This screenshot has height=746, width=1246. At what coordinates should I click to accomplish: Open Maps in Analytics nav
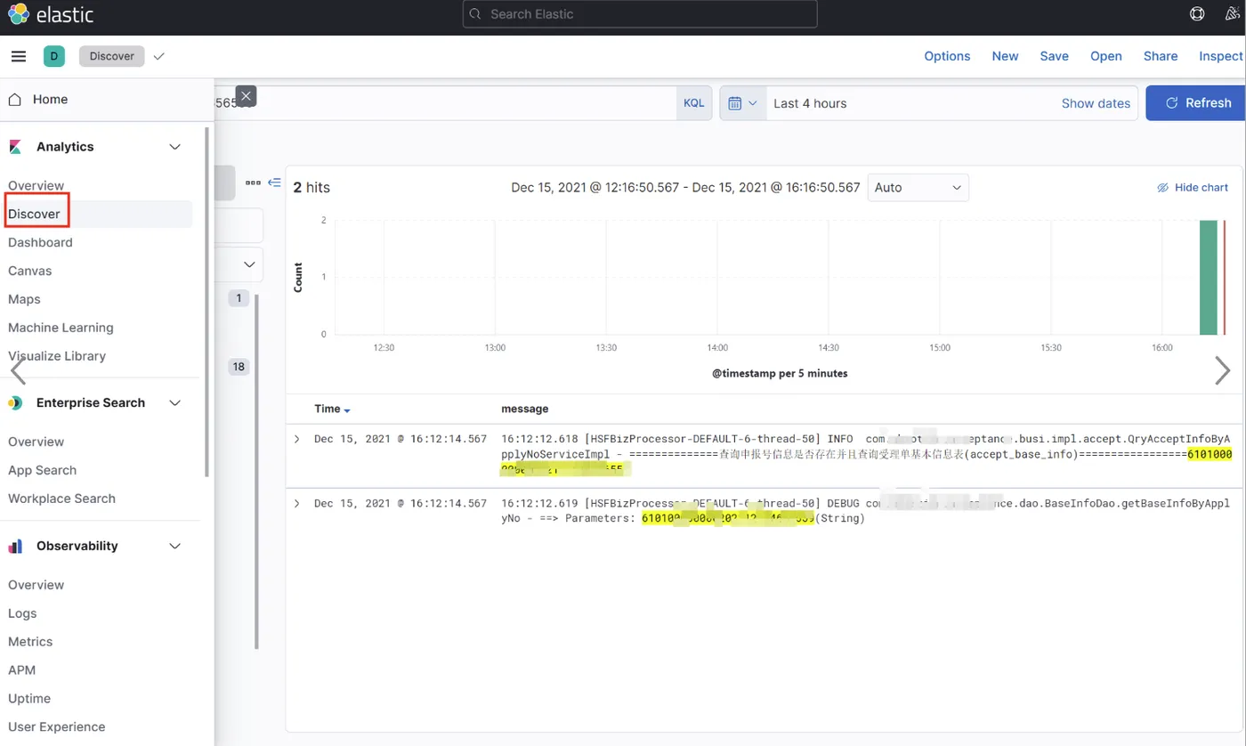tap(24, 299)
